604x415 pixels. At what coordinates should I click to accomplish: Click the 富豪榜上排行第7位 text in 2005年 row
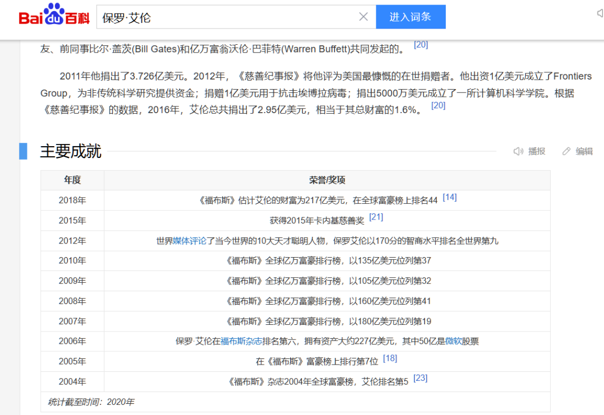(x=342, y=361)
